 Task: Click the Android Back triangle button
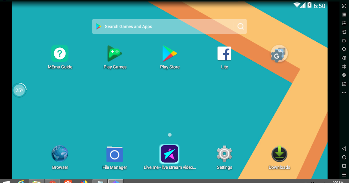click(344, 149)
